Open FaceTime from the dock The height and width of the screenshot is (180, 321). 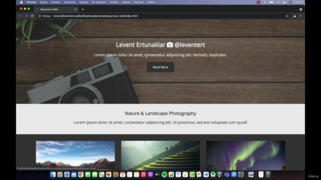88,174
